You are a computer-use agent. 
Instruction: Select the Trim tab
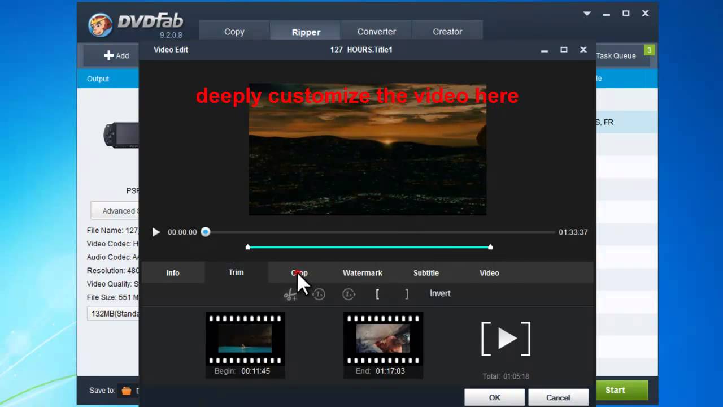(236, 272)
